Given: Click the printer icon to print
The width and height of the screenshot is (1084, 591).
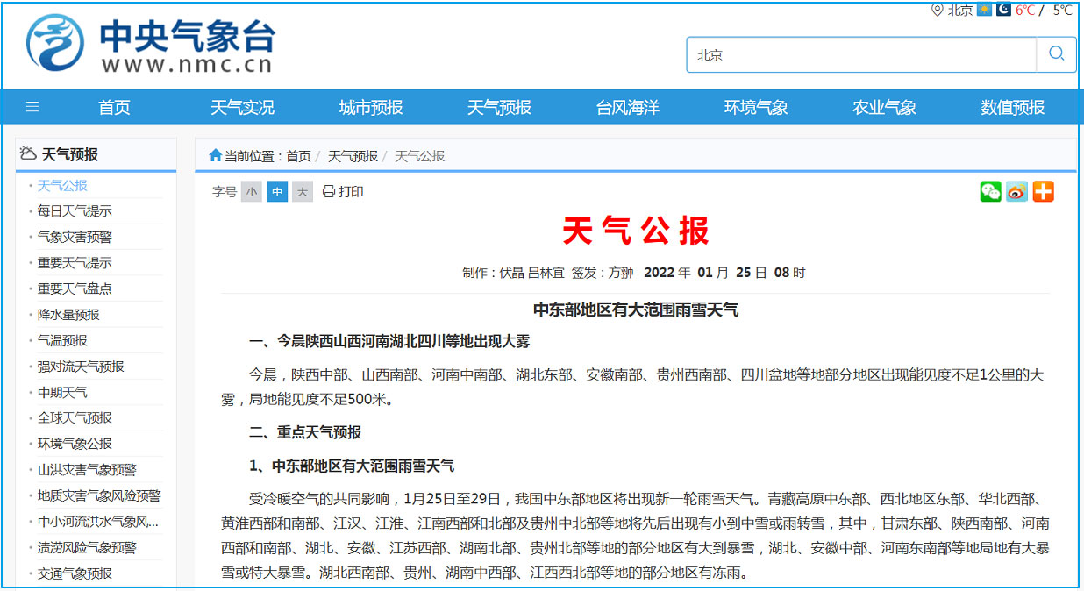Looking at the screenshot, I should [x=329, y=191].
